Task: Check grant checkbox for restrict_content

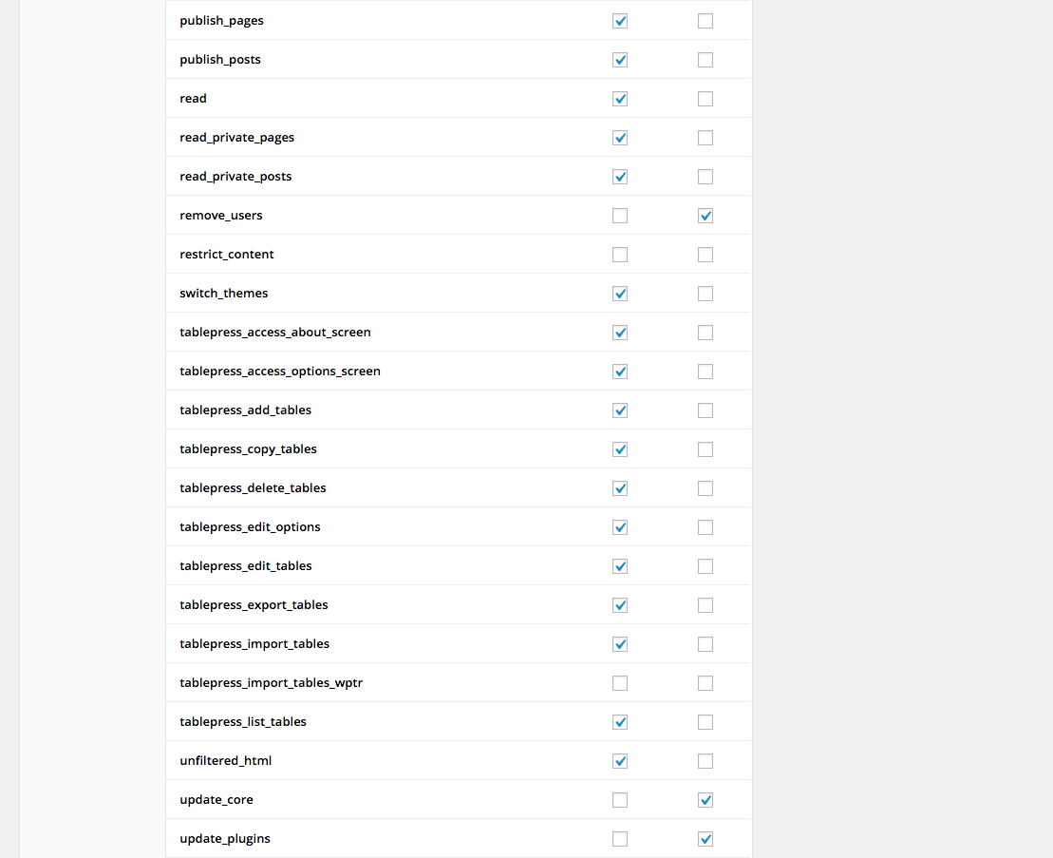Action: click(x=620, y=255)
